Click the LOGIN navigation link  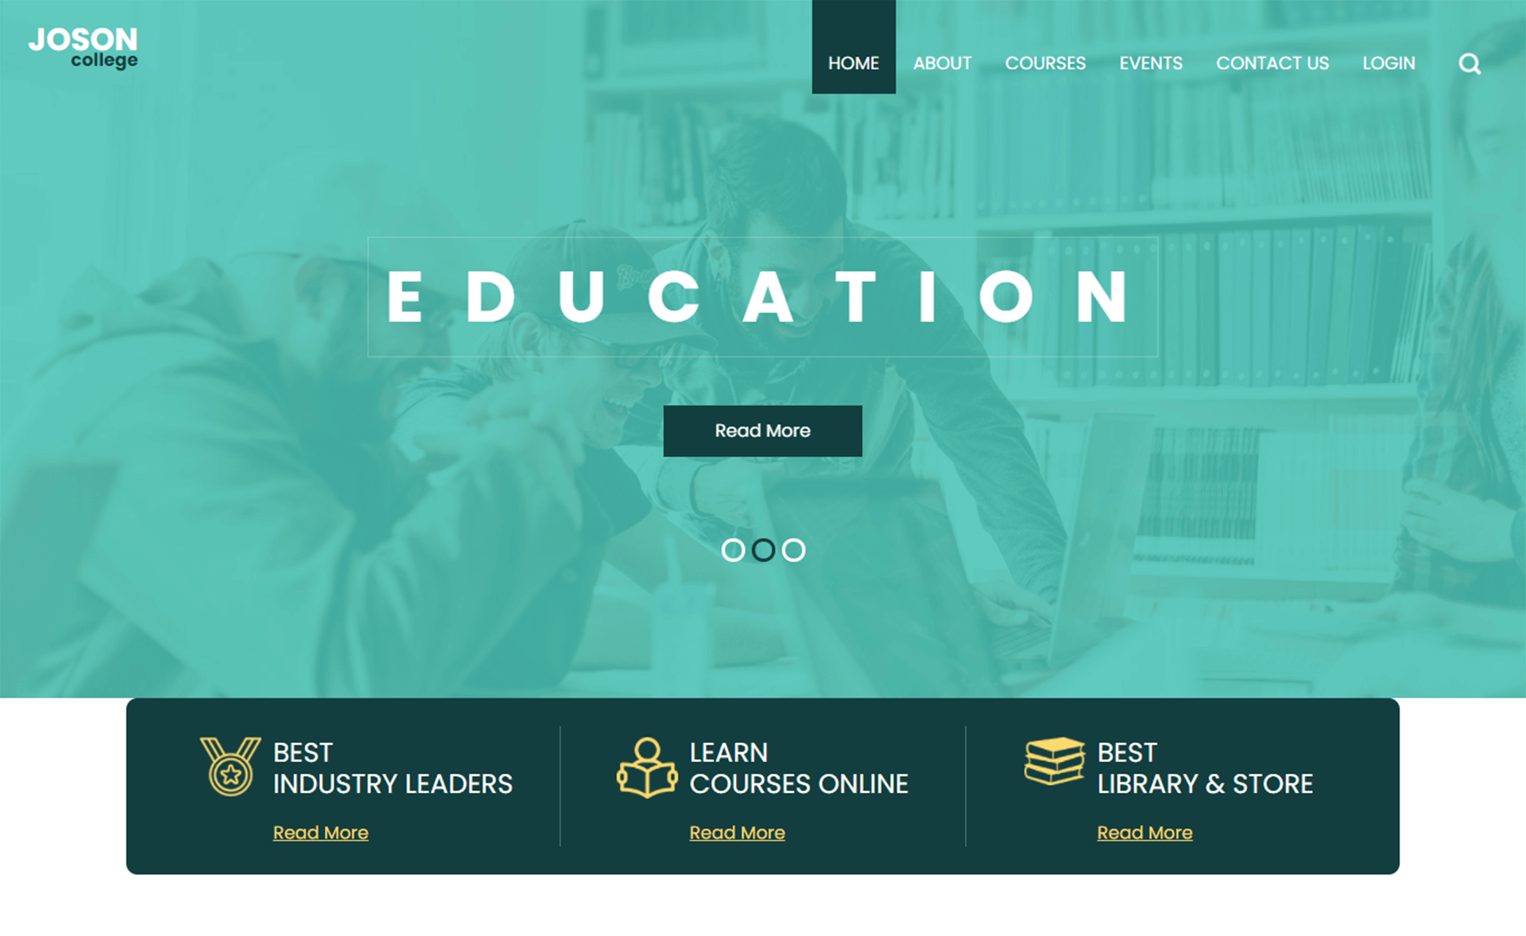click(1391, 62)
